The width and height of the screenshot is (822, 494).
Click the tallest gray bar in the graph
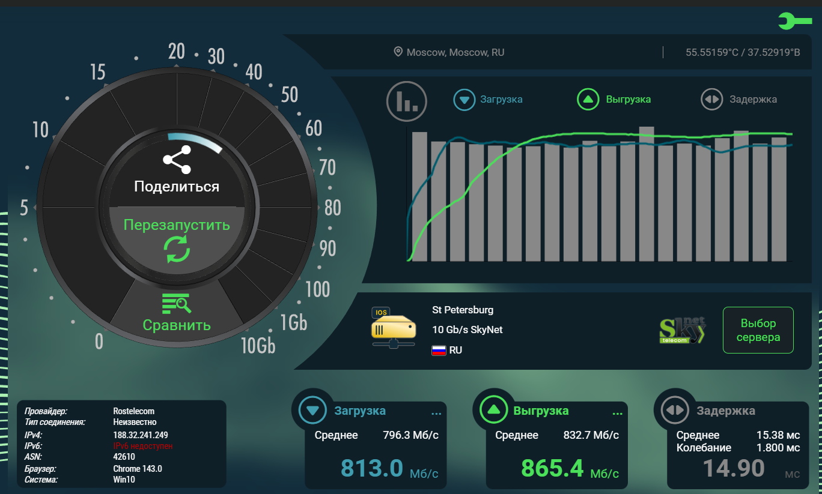[x=647, y=193]
